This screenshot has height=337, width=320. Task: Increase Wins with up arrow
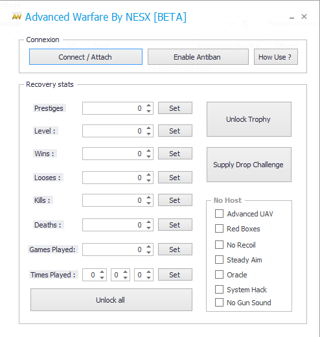(x=148, y=150)
